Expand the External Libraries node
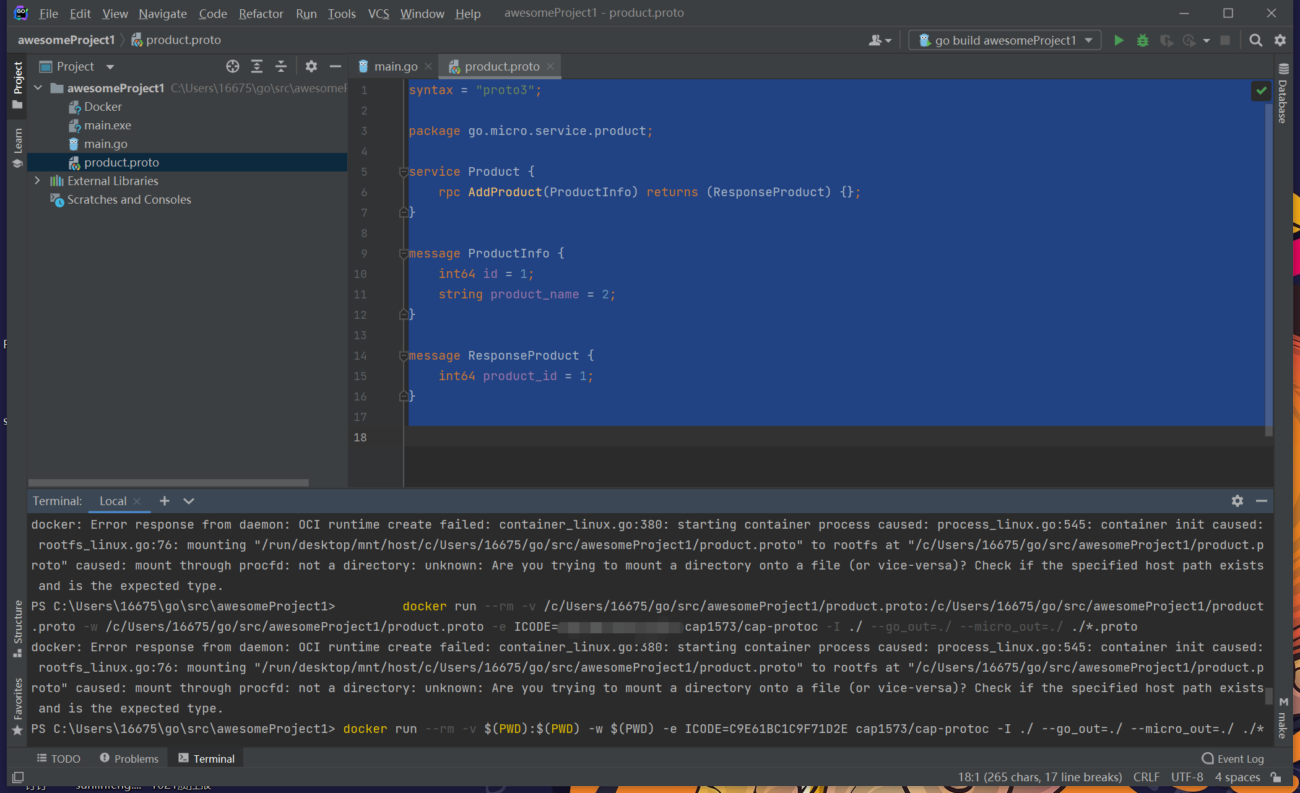 pos(37,181)
